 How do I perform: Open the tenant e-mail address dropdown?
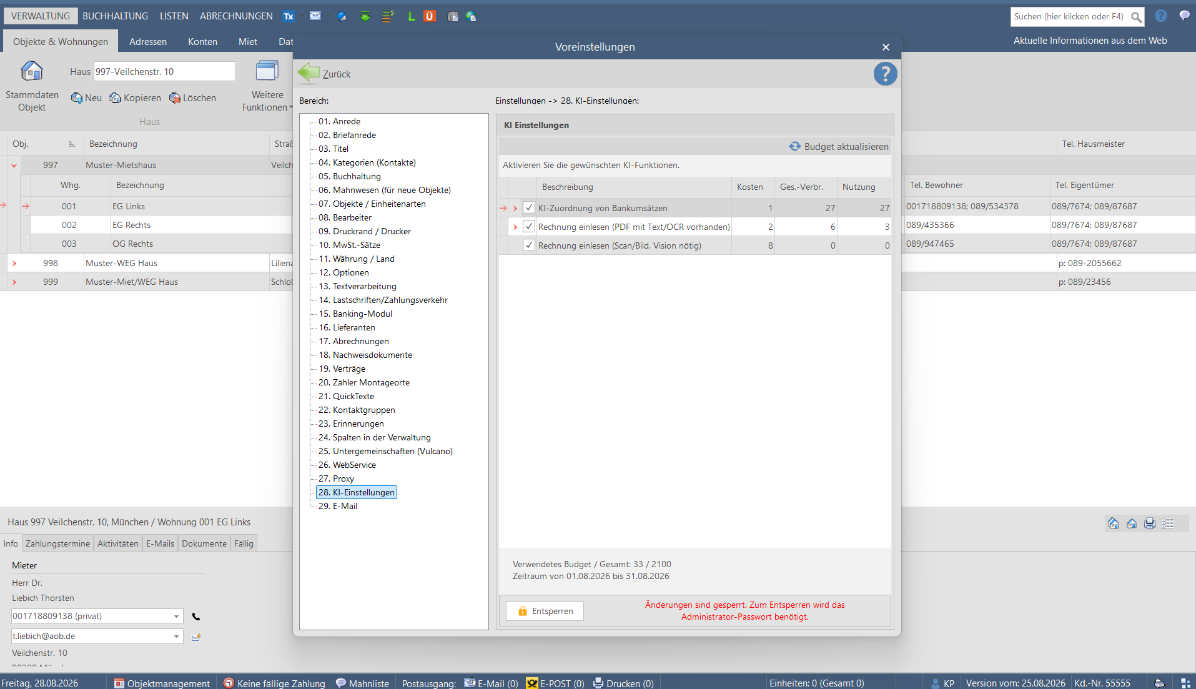pyautogui.click(x=176, y=637)
